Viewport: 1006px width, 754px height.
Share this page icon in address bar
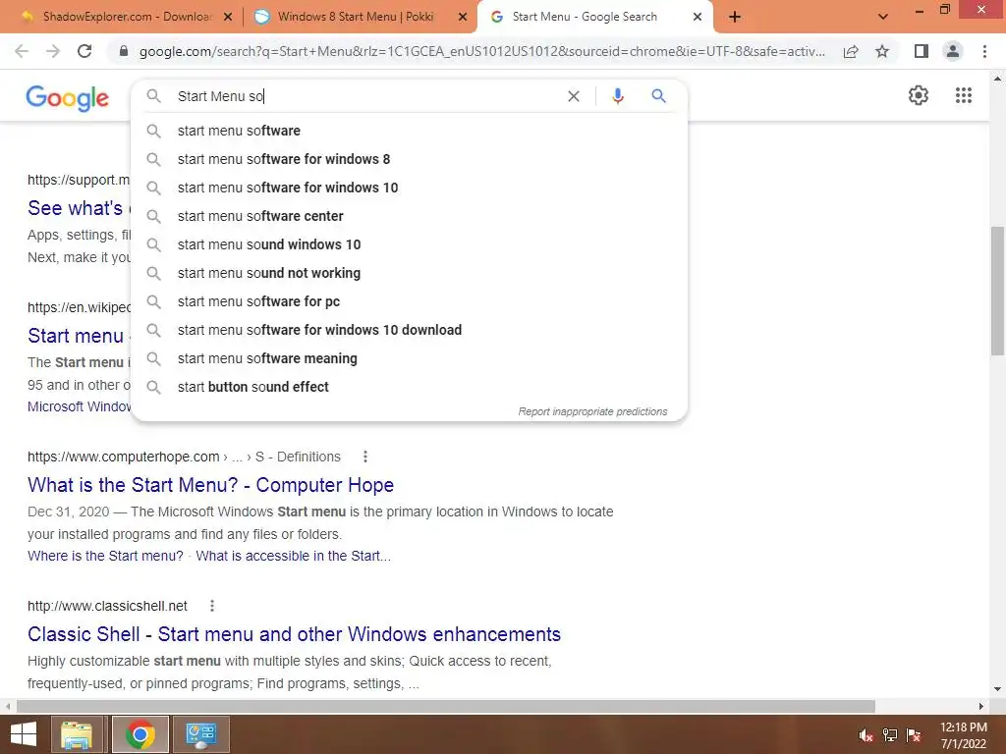pyautogui.click(x=851, y=51)
